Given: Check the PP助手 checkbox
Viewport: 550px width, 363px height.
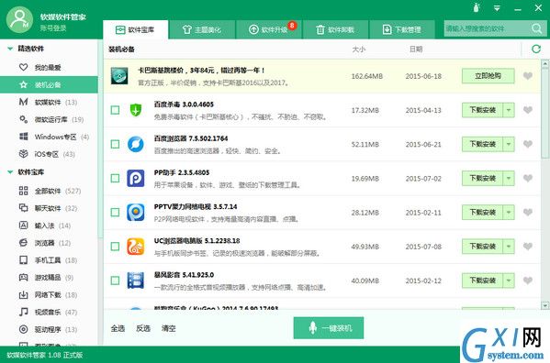Looking at the screenshot, I should [115, 178].
